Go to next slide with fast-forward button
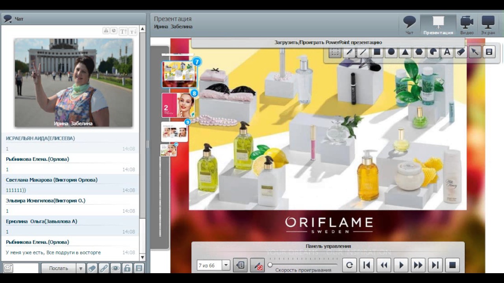The image size is (504, 283). (418, 265)
